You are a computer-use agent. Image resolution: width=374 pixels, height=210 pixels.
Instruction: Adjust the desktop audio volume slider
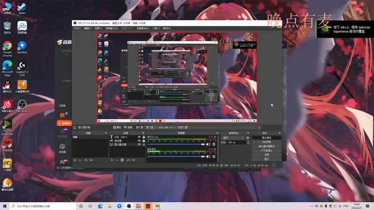tap(176, 156)
